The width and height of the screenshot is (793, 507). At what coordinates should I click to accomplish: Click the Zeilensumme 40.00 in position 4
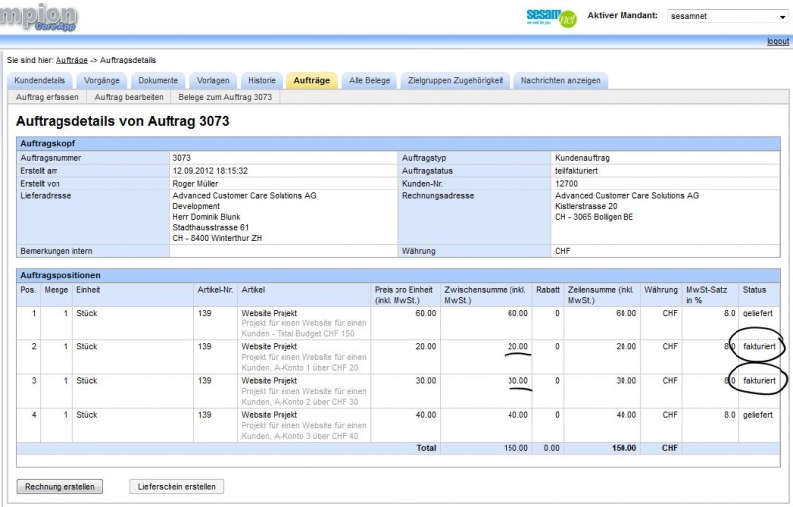(625, 415)
